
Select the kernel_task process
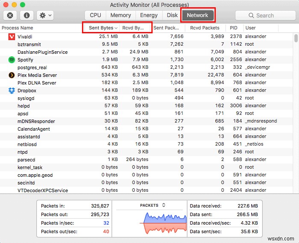(x=30, y=167)
